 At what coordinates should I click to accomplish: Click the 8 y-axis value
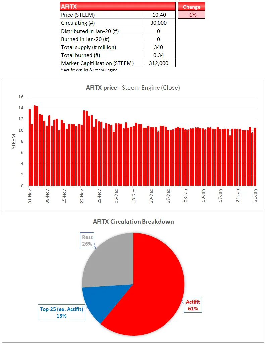[x=22, y=141]
